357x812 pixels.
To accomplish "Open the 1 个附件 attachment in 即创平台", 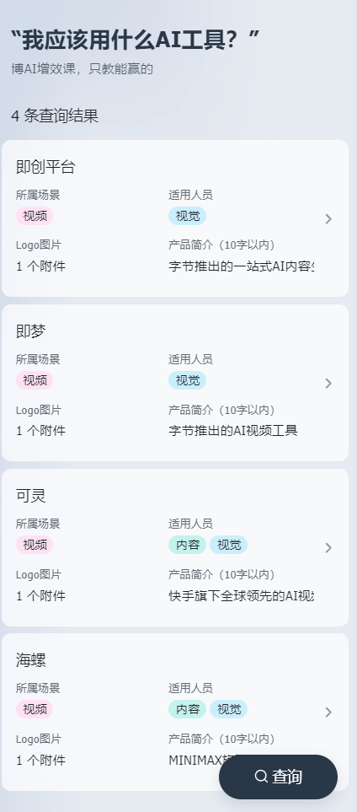I will coord(41,266).
